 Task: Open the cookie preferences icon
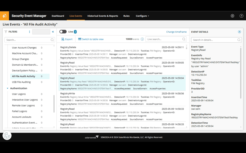[7, 135]
